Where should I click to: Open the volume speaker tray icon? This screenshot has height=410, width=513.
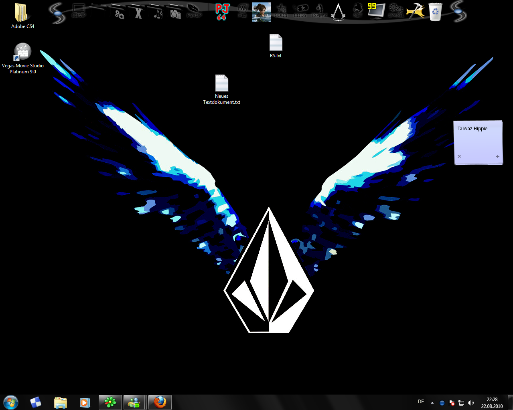tap(471, 403)
